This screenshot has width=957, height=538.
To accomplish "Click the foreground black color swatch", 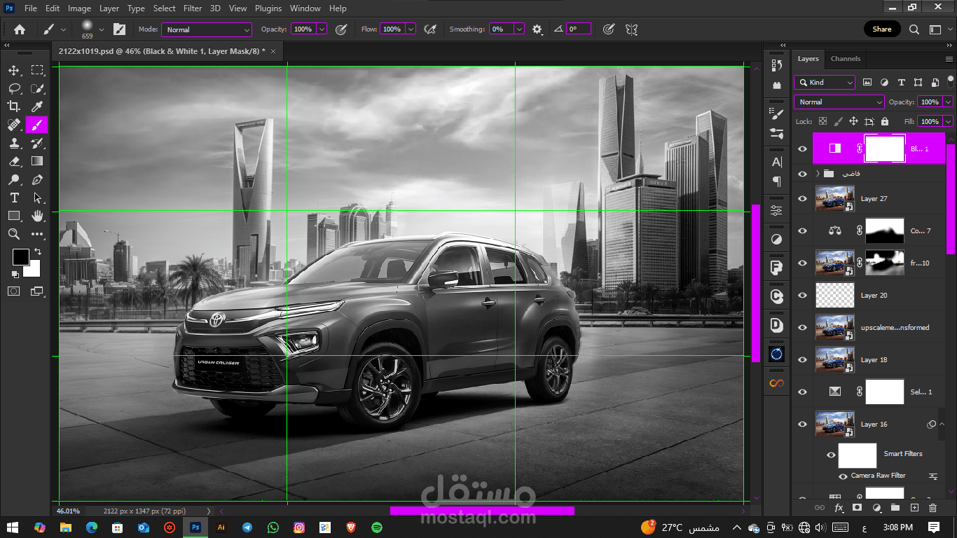I will (20, 256).
